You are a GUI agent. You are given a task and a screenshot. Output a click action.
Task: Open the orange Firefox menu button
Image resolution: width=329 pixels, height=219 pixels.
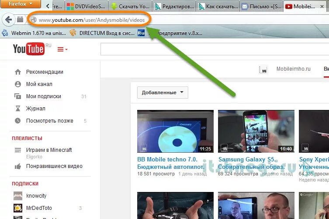coord(21,4)
